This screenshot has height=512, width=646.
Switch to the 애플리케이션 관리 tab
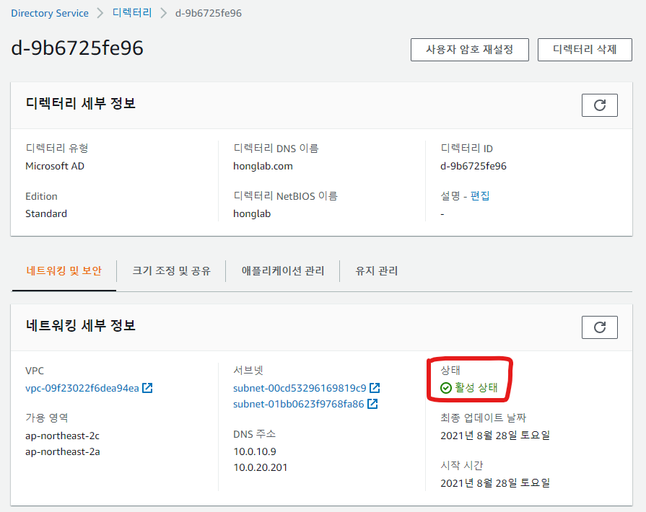(283, 271)
